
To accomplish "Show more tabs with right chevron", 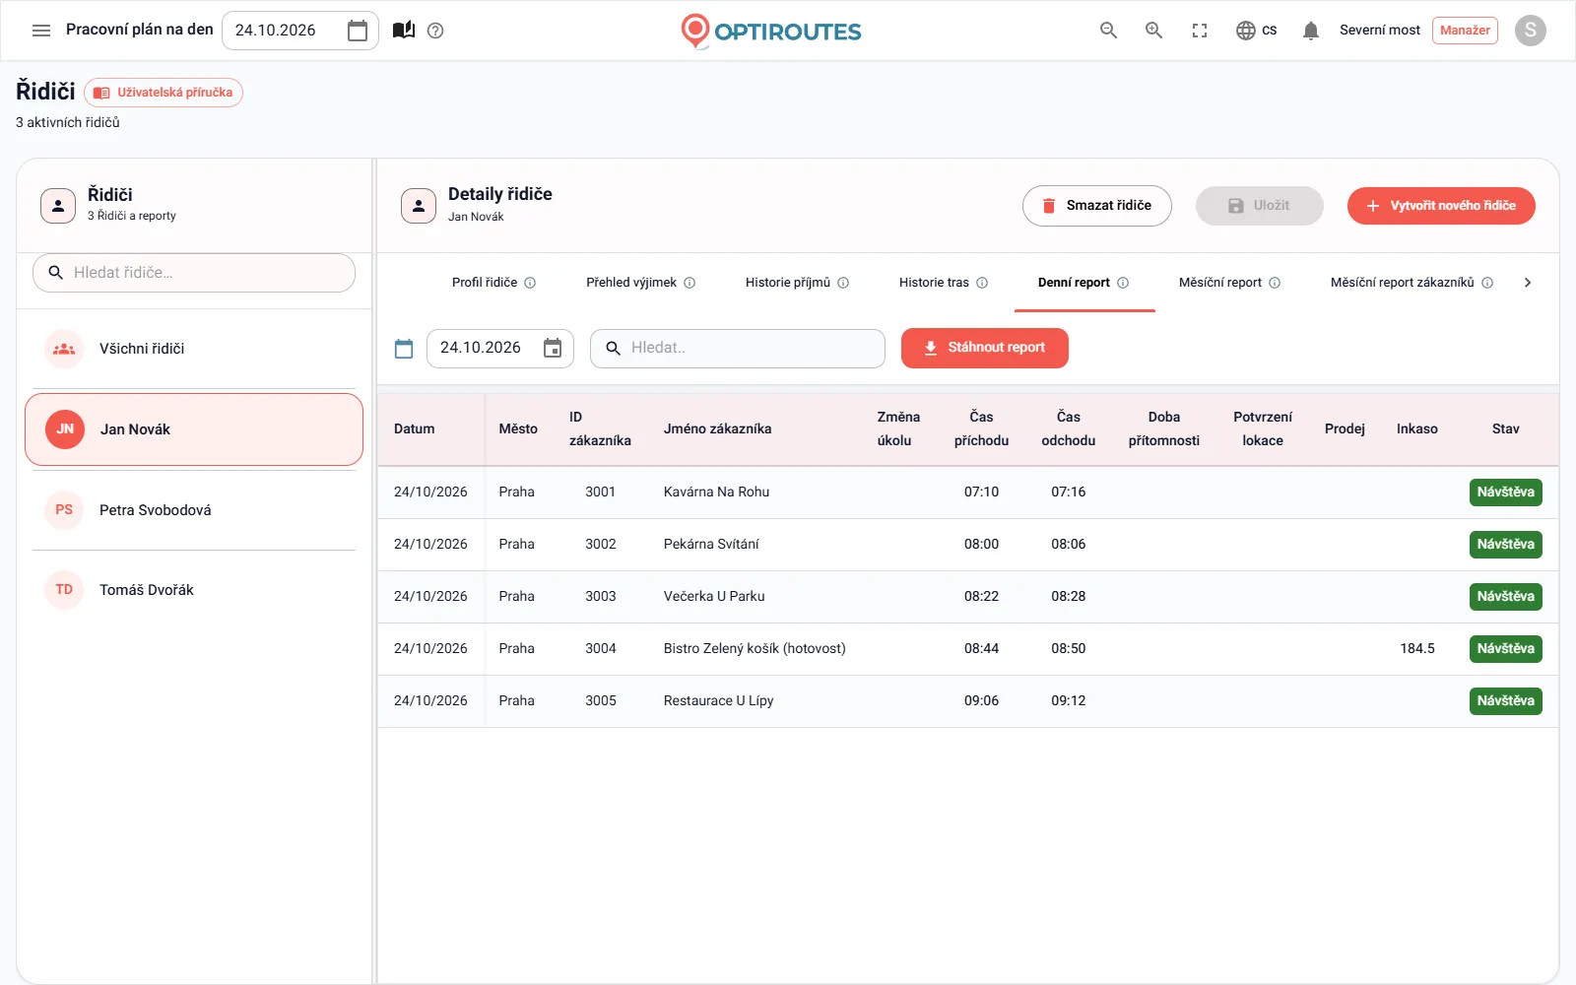I will click(x=1528, y=283).
